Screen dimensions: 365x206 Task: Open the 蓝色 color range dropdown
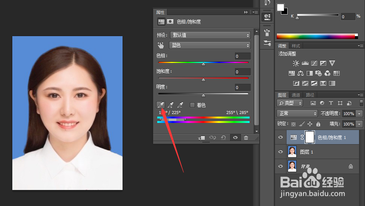tap(210, 45)
